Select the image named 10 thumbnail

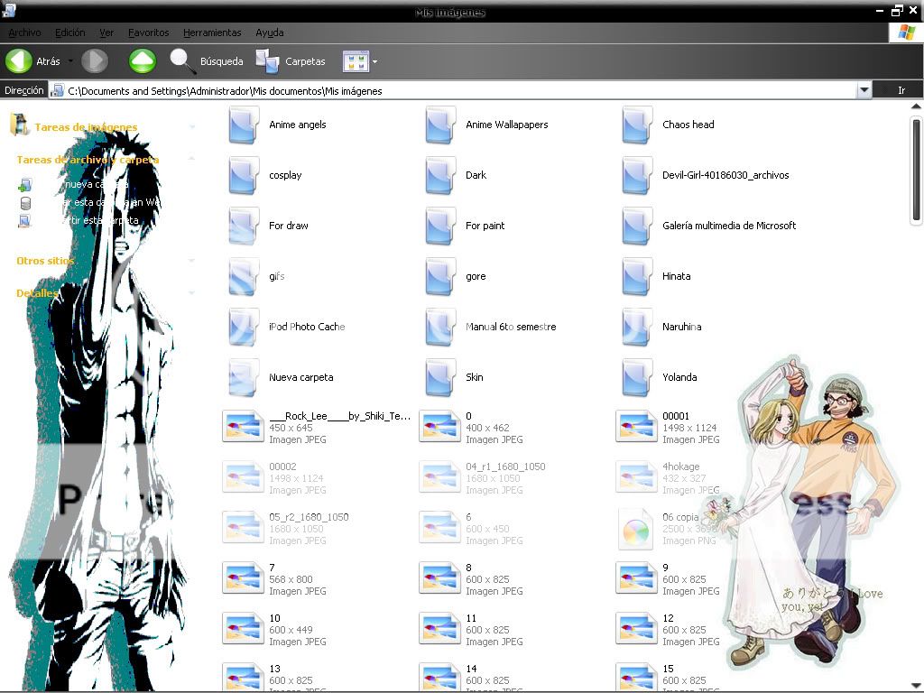pyautogui.click(x=243, y=628)
